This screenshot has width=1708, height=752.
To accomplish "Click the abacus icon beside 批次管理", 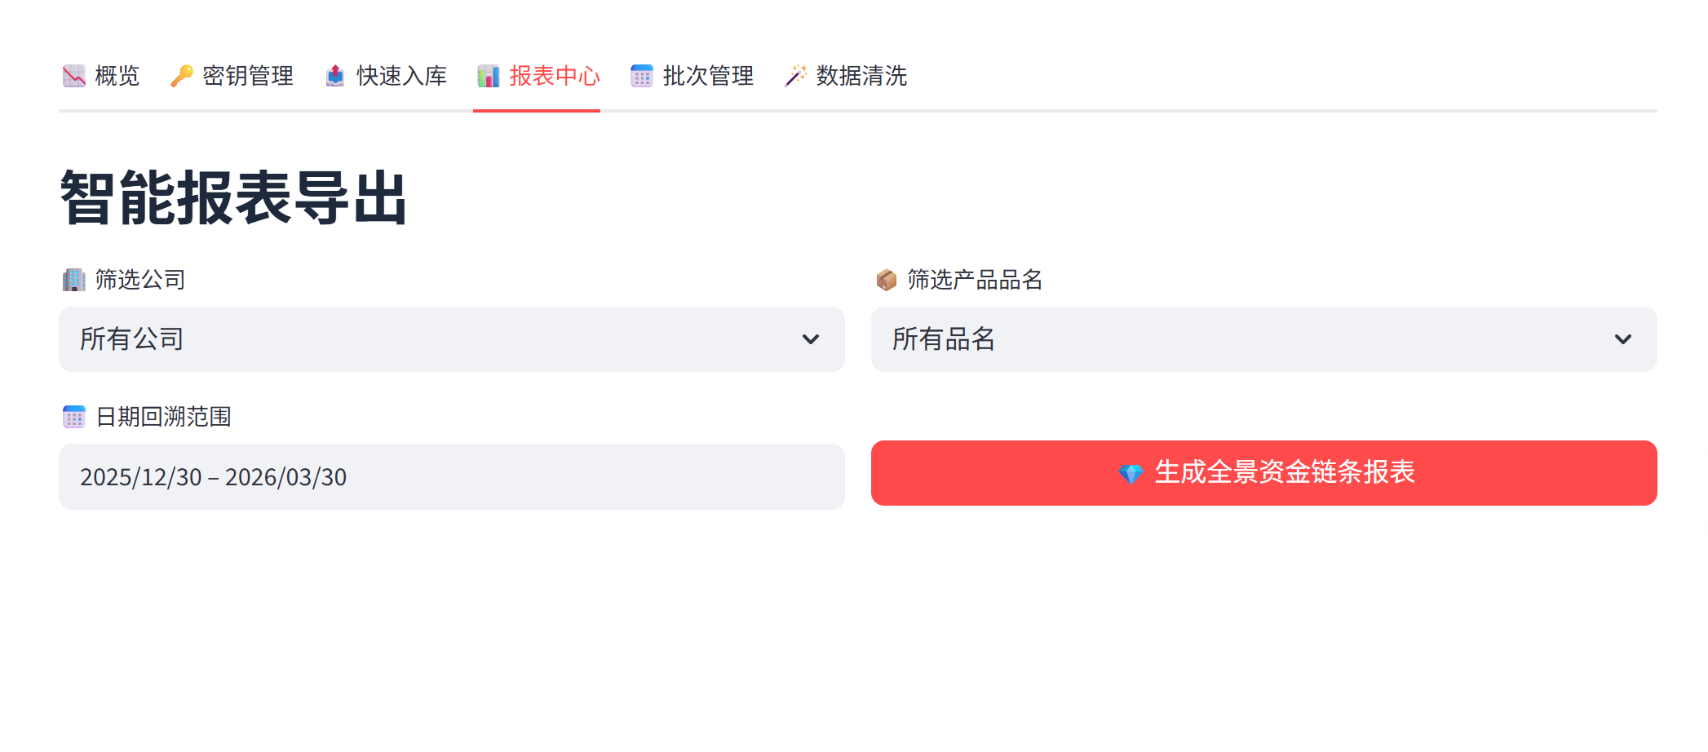I will click(x=642, y=76).
